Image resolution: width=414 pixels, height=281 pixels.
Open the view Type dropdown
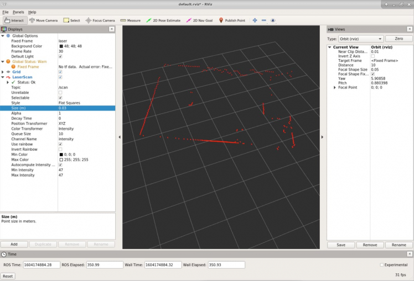(x=361, y=39)
